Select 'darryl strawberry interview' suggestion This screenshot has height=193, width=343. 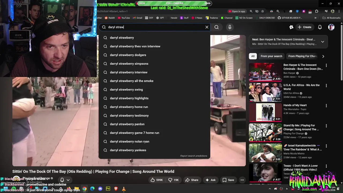pos(154,72)
